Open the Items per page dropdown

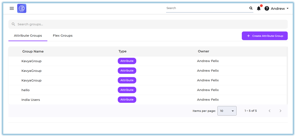[227, 111]
